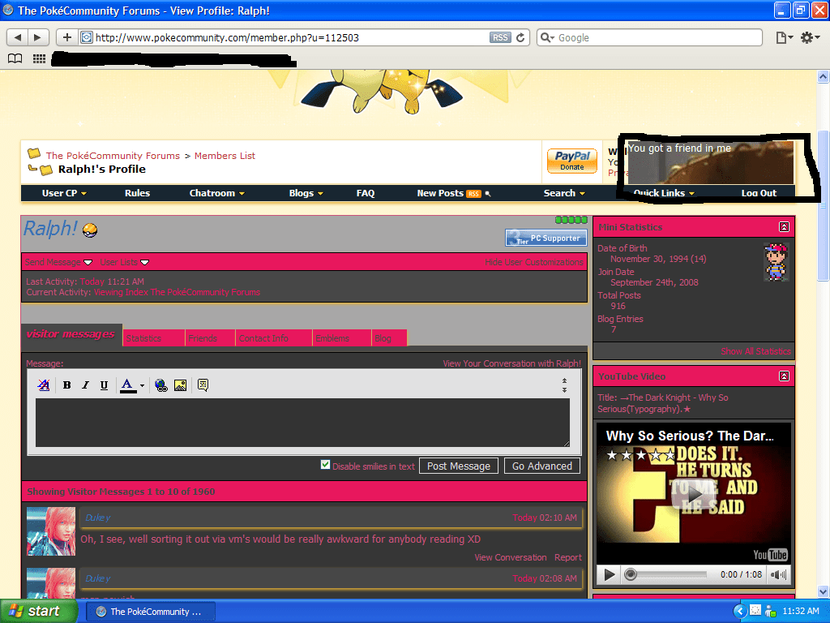Click Ralph!'s Ness avatar in Mini Statistics

pos(777,262)
